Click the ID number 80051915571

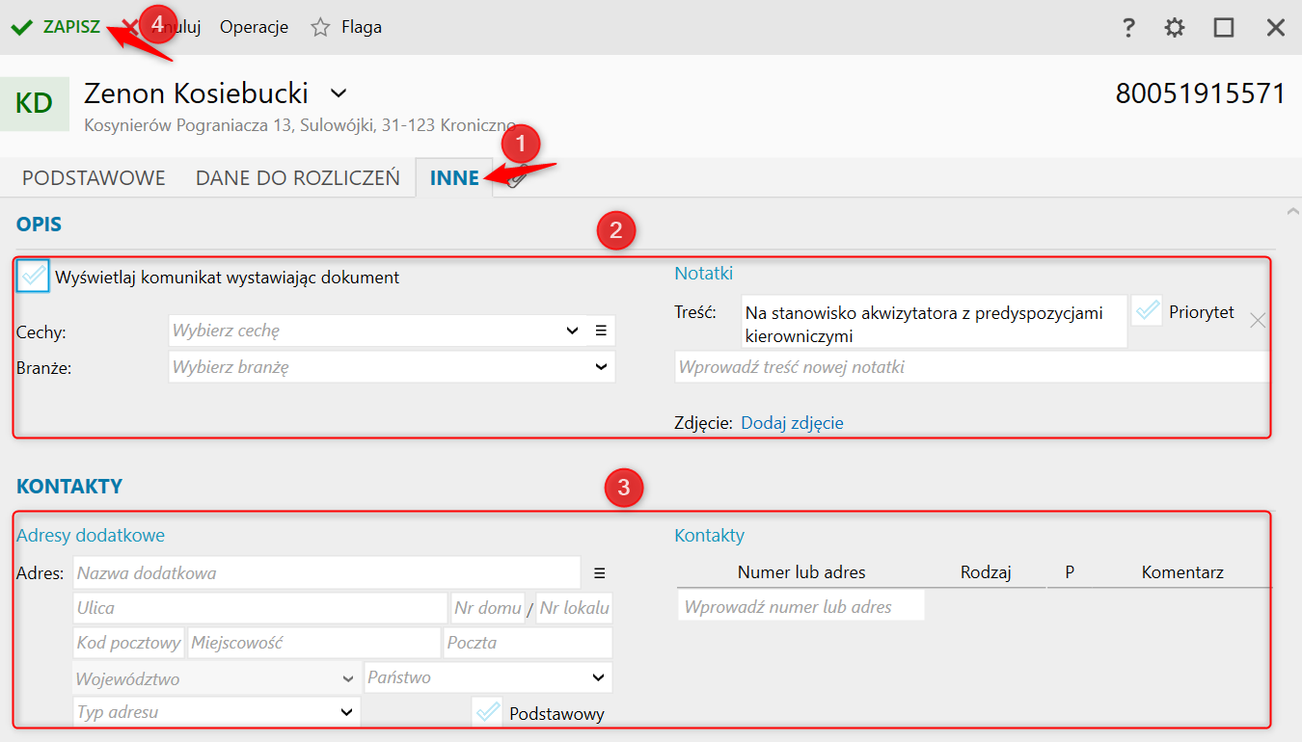point(1201,93)
